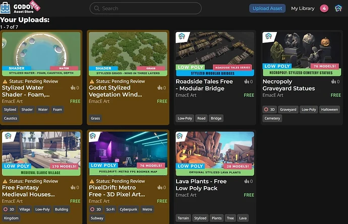This screenshot has height=224, width=348.
Task: Open the PixelDrift Metro FPS map thumbnail
Action: point(128,154)
